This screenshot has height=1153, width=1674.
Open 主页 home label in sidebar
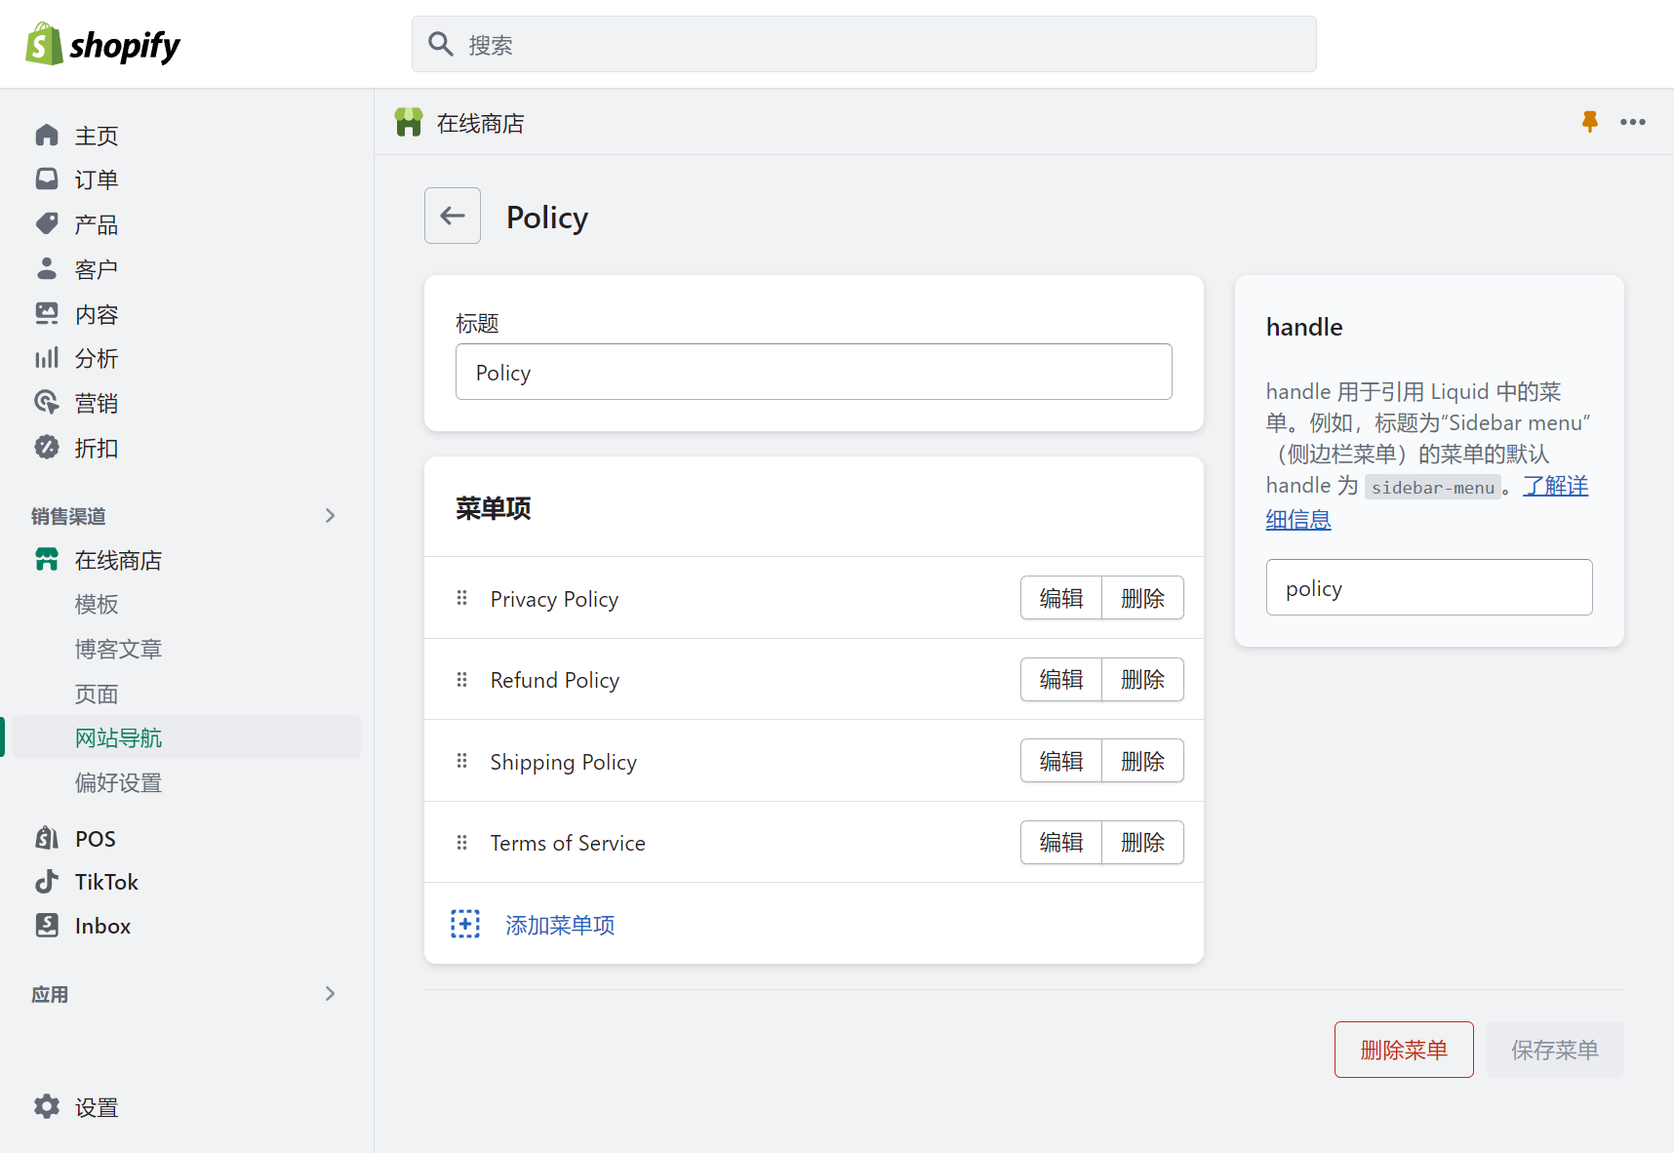point(97,136)
